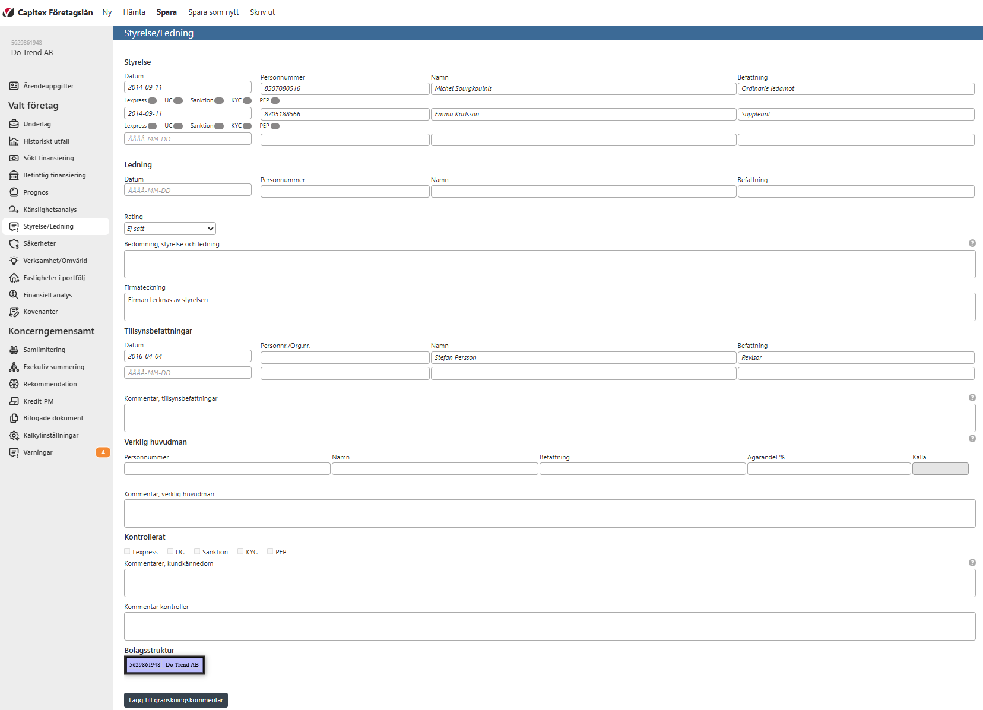Open Kovenanter icon

coord(14,312)
